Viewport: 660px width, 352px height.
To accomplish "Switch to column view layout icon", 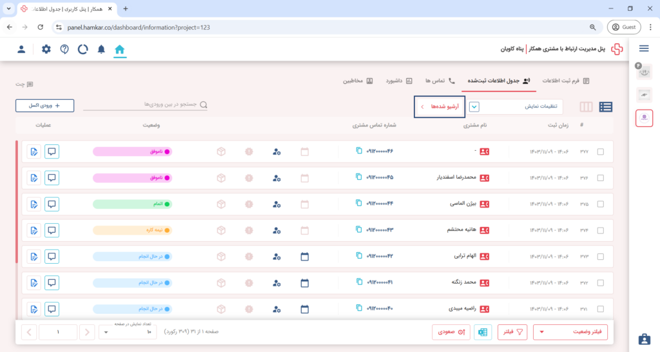I will pyautogui.click(x=586, y=107).
